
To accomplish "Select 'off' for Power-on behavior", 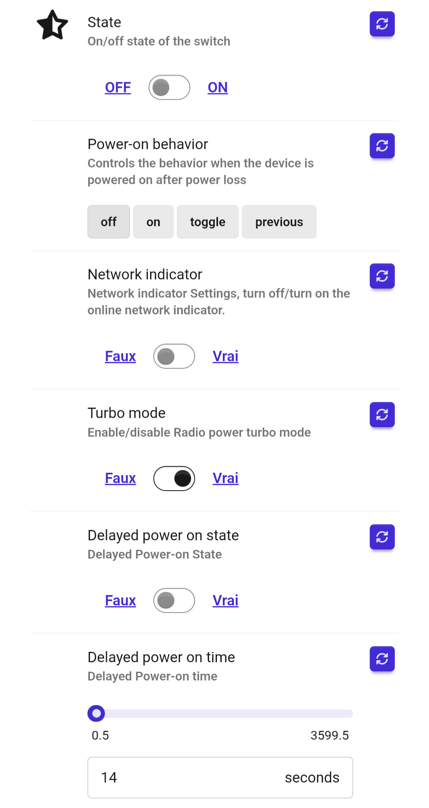I will [108, 222].
